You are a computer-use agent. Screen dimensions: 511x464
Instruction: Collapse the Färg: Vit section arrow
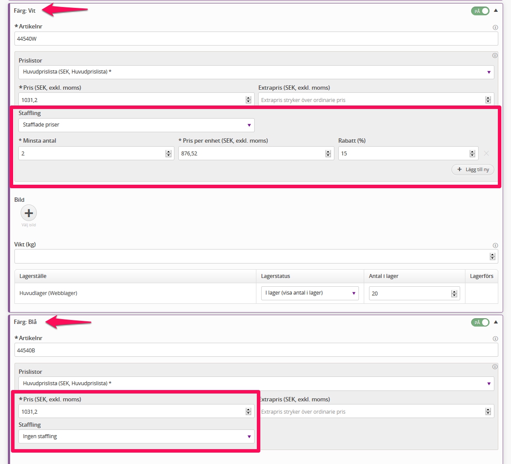(x=496, y=11)
